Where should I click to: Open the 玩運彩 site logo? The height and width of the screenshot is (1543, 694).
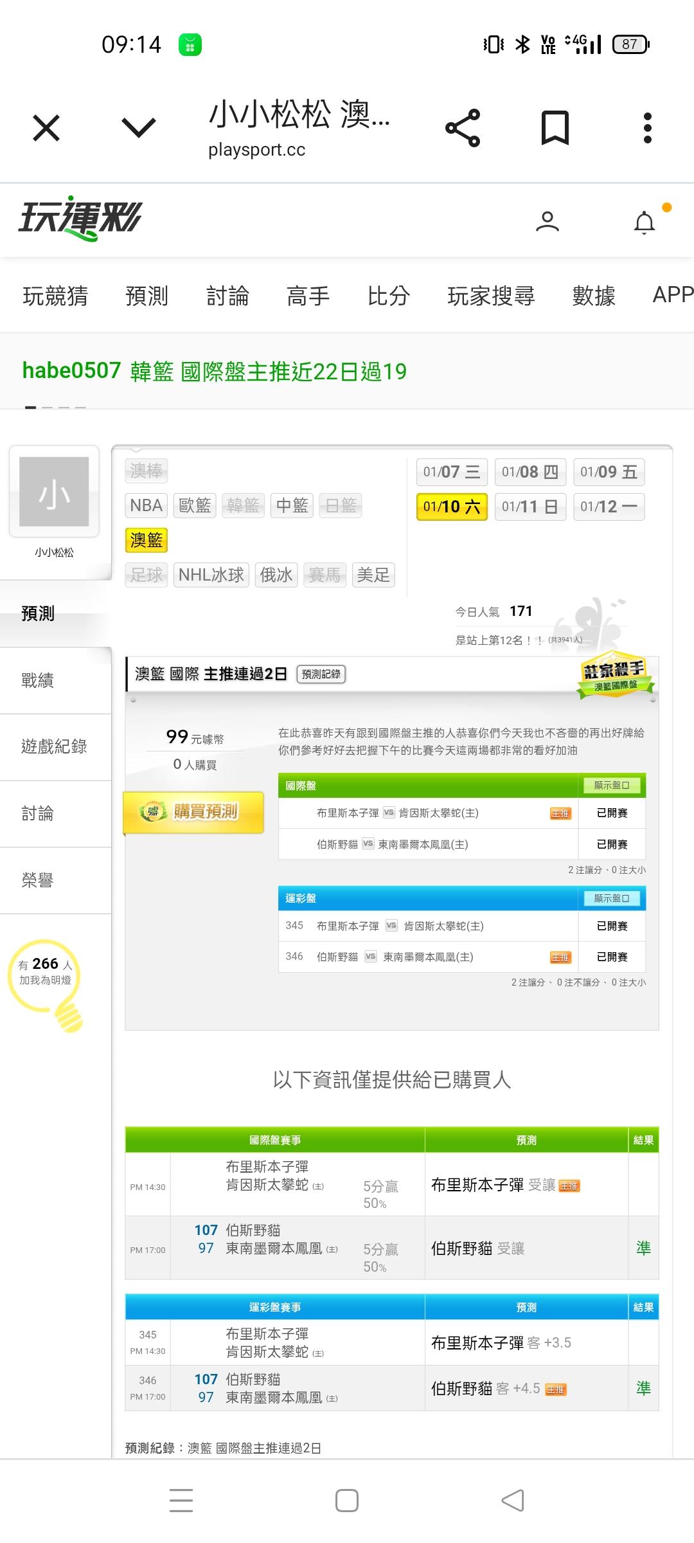(80, 219)
